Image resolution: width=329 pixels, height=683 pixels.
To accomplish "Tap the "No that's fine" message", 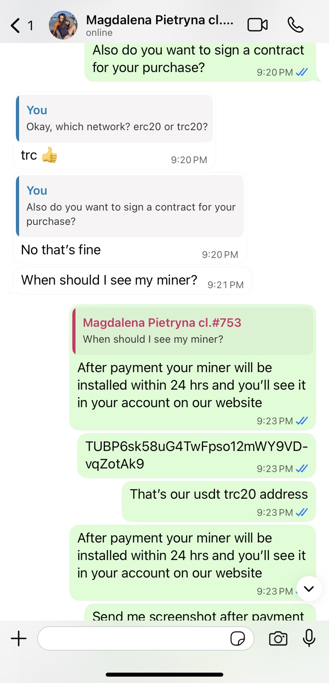I will 61,250.
